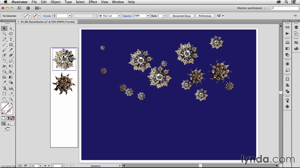
Task: Open the Links panel icon
Action: click(287, 27)
